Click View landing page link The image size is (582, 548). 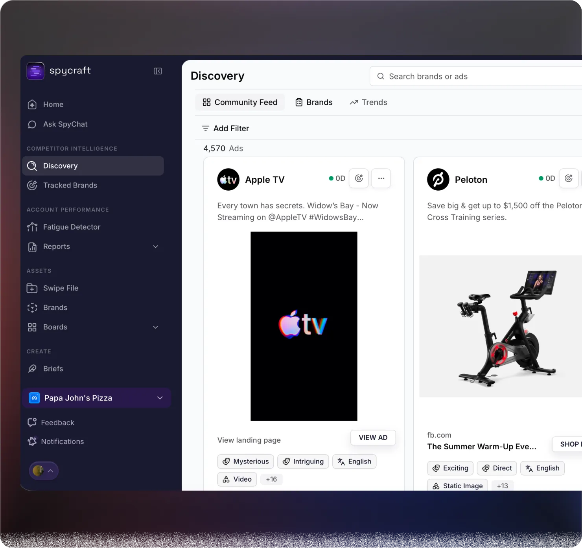pyautogui.click(x=249, y=440)
